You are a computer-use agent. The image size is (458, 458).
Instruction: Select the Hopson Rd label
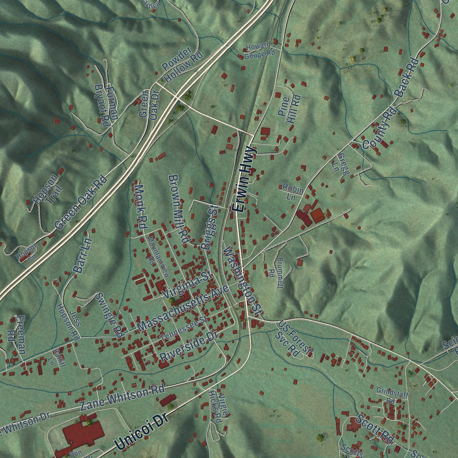tap(68, 322)
